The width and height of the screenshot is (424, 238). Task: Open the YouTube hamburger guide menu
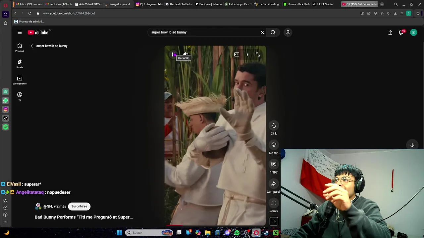click(20, 32)
